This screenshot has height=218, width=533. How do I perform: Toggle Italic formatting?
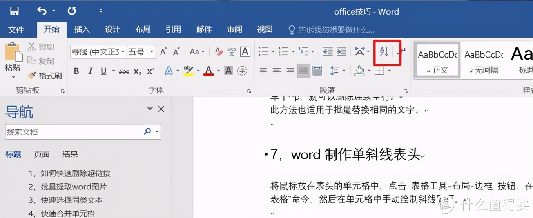point(90,71)
